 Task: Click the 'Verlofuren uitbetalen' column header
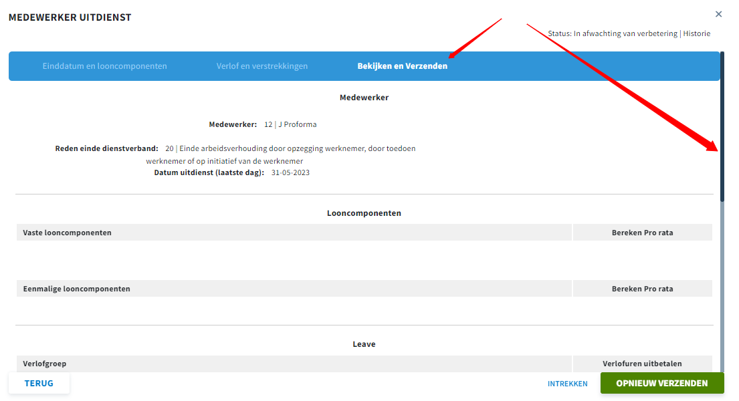pos(642,364)
